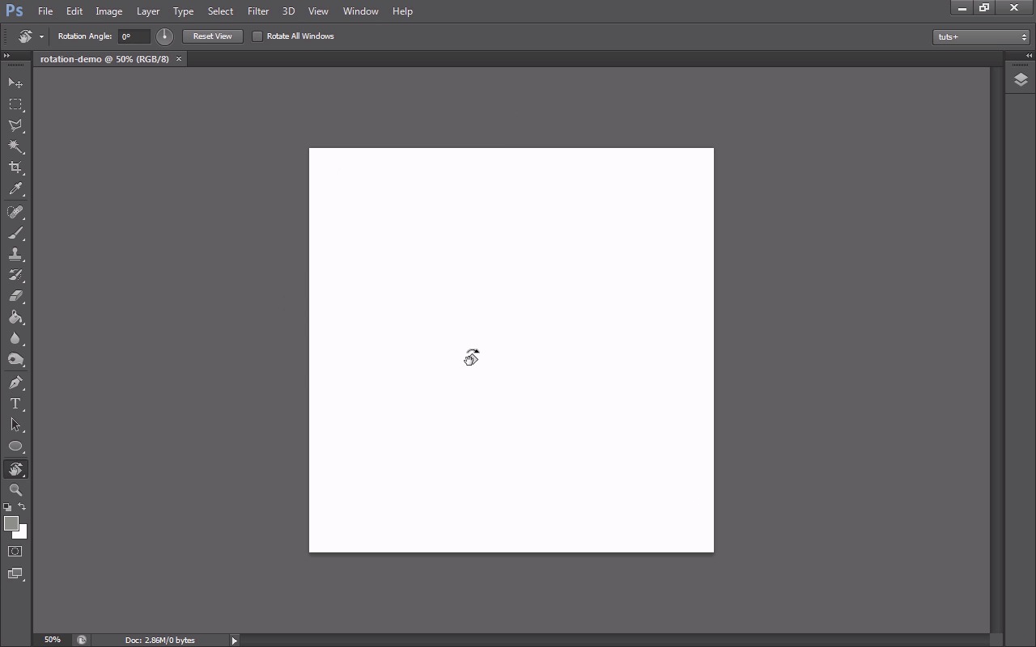Open the Filter menu
This screenshot has width=1036, height=647.
(258, 11)
